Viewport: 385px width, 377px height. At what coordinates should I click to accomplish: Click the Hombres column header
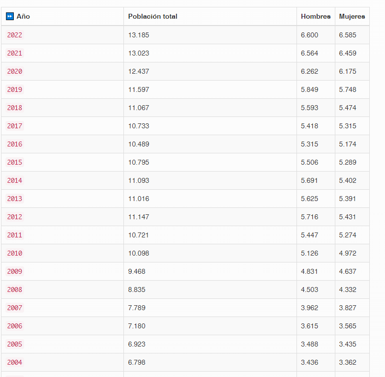tap(316, 16)
